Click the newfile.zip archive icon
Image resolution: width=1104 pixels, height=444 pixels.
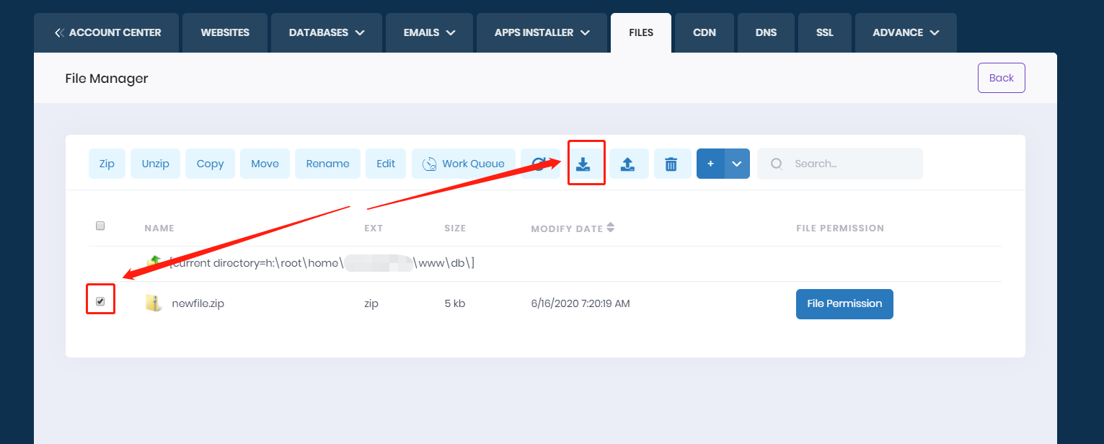[x=154, y=303]
